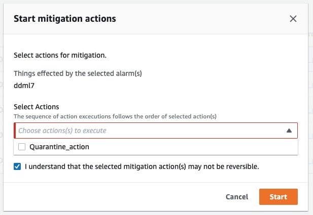The height and width of the screenshot is (215, 313).
Task: Check the Quarantine_action checkbox
Action: (x=22, y=147)
